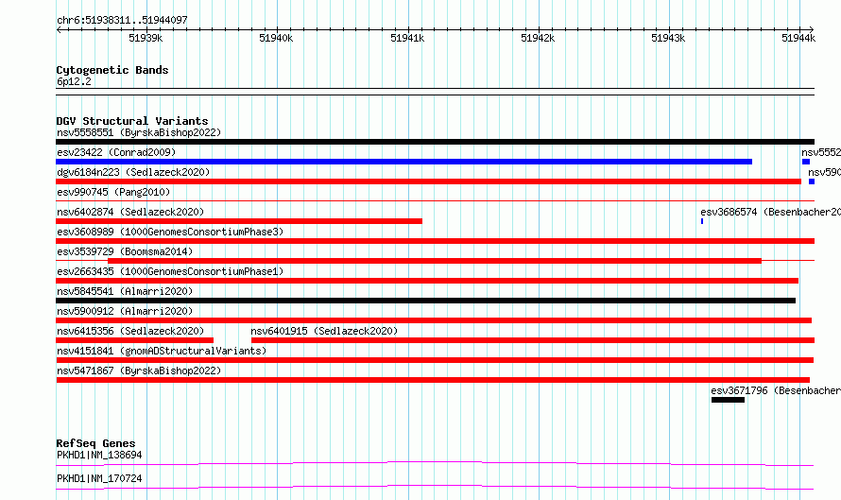
Task: Click the ruler's right arrowhead
Action: coord(812,30)
